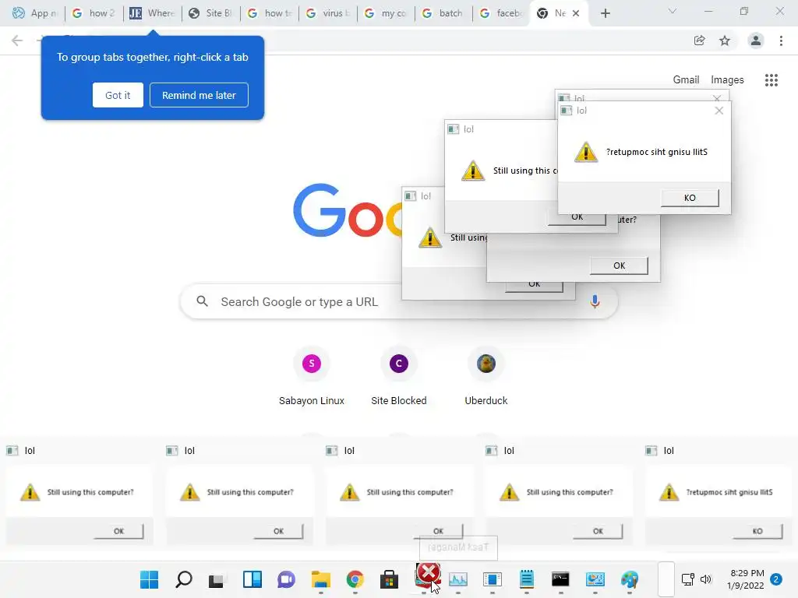Click the share this page icon

tap(699, 40)
